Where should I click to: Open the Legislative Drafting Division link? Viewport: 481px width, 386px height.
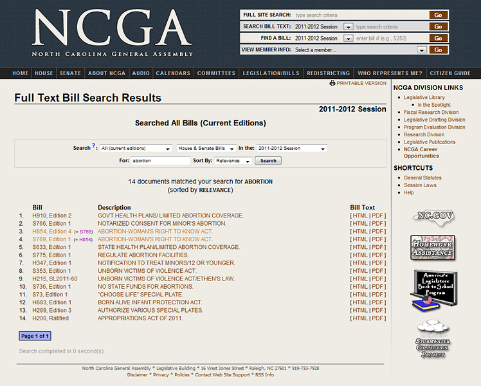[x=434, y=120]
